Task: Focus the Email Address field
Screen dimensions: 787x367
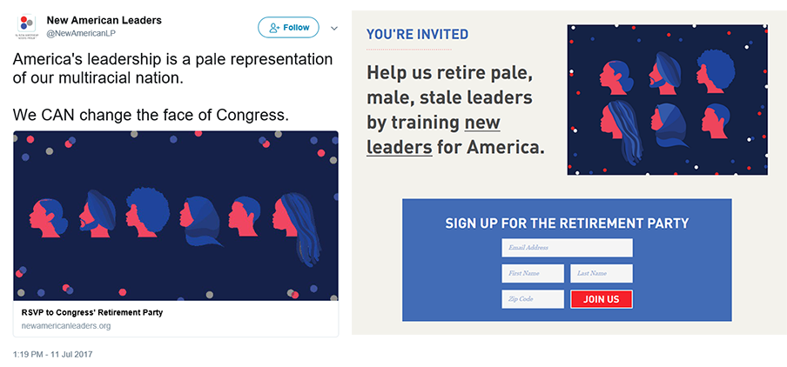Action: click(567, 248)
